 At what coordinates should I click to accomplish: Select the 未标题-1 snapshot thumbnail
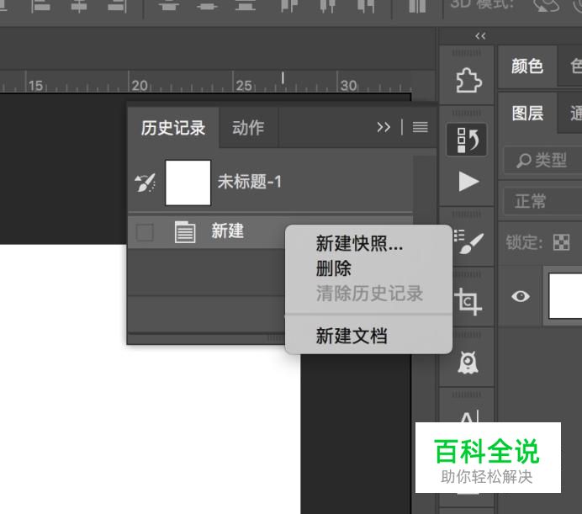pyautogui.click(x=188, y=183)
